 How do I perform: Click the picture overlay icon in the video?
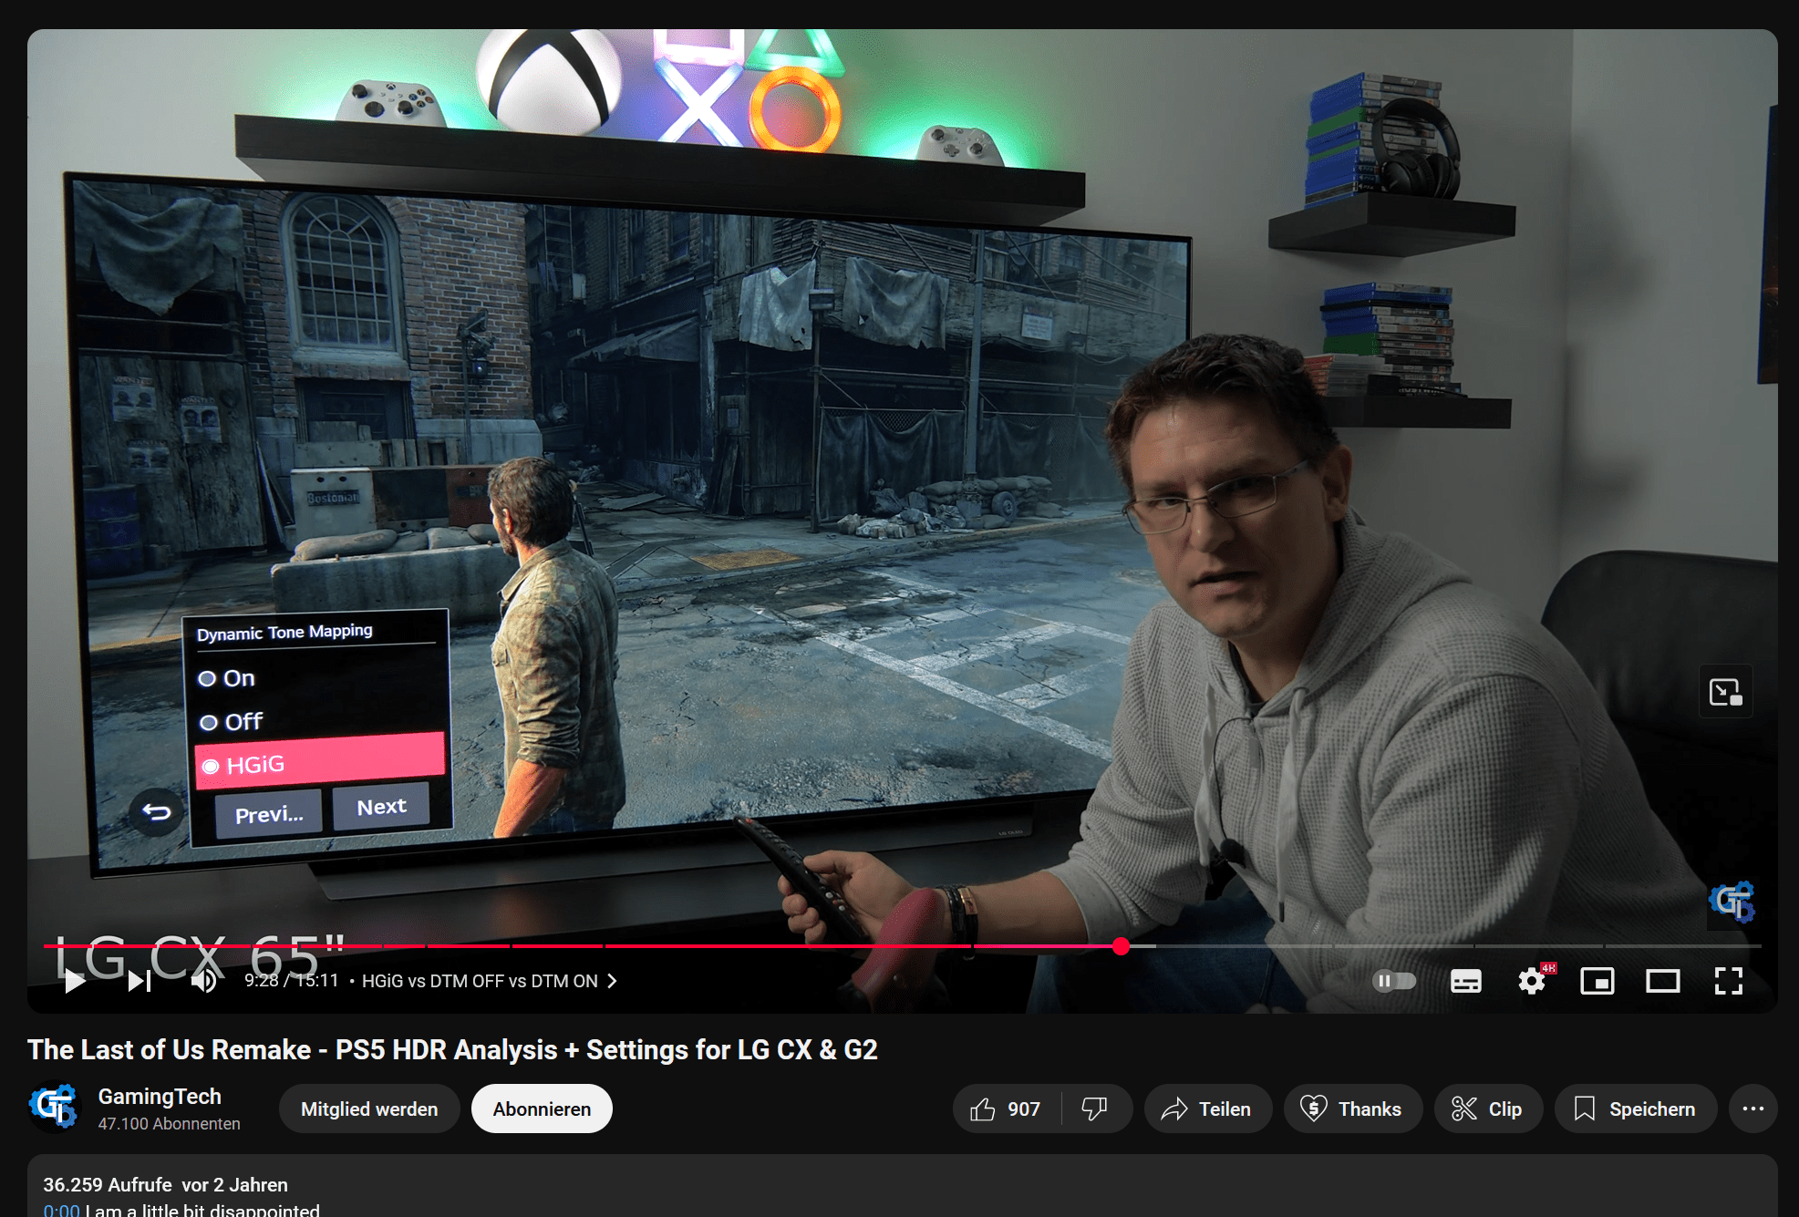pos(1725,692)
